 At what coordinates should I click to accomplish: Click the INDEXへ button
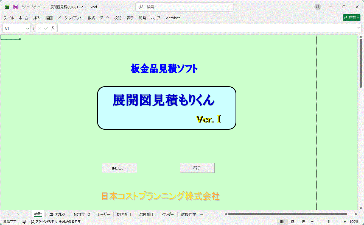[x=119, y=168]
